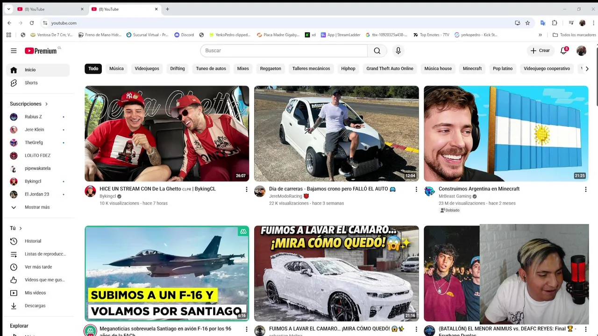Open Shorts in the sidebar

38,83
